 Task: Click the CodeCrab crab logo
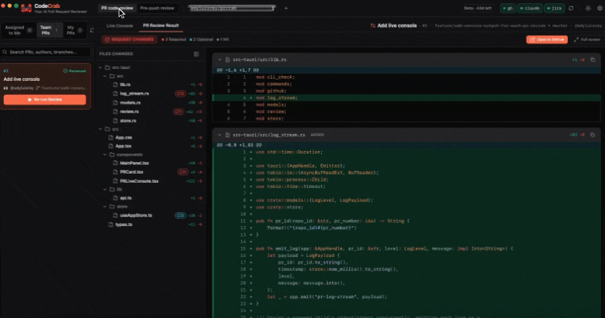point(26,8)
